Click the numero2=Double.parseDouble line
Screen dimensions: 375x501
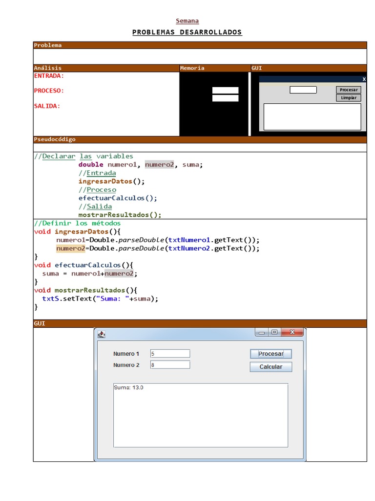[158, 248]
